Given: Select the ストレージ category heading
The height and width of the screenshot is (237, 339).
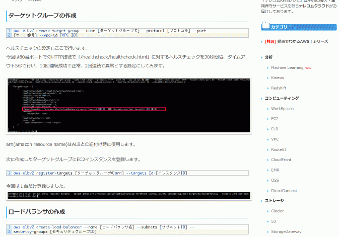Looking at the screenshot, I should coord(274,201).
